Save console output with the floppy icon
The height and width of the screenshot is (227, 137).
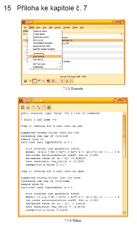pos(22,107)
